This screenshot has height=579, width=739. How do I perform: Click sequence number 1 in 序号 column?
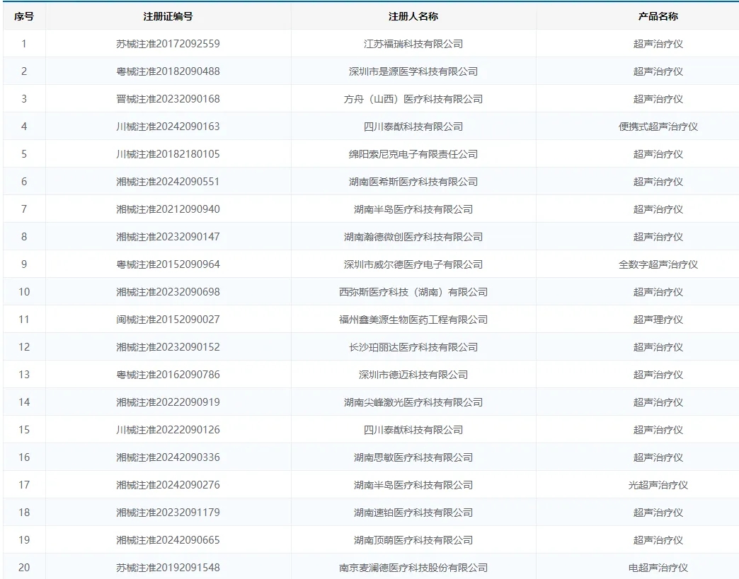pos(24,44)
